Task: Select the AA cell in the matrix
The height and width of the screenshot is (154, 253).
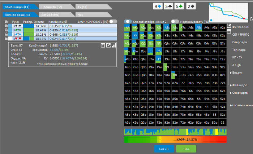Action: point(128,28)
